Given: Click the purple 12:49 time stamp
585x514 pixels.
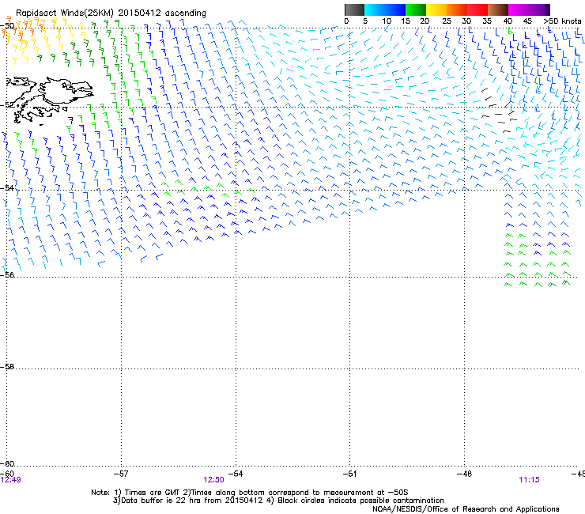Looking at the screenshot, I should tap(11, 480).
